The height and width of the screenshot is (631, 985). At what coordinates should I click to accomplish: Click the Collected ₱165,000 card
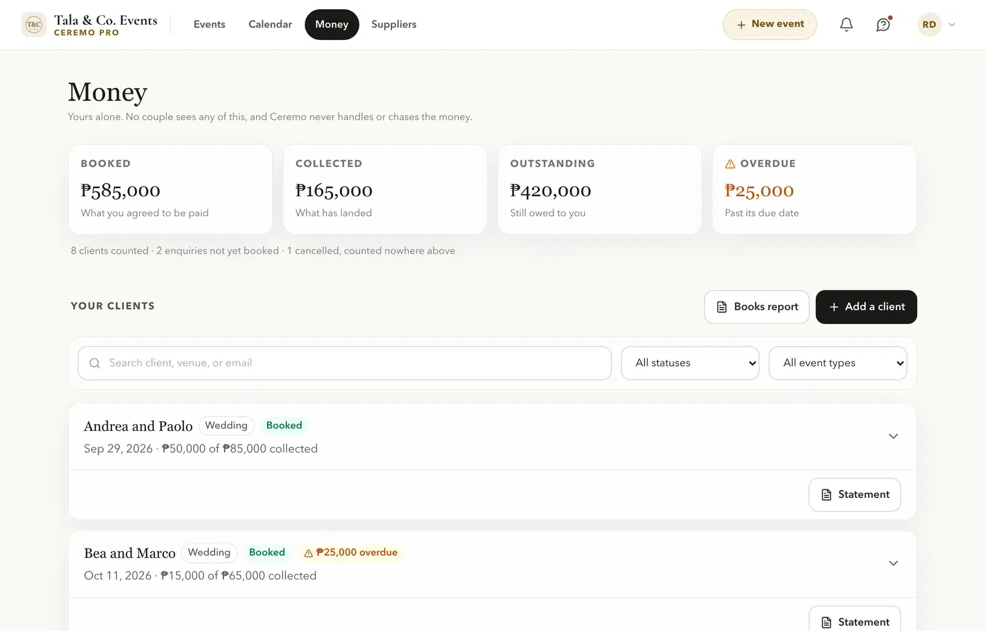[x=385, y=189]
